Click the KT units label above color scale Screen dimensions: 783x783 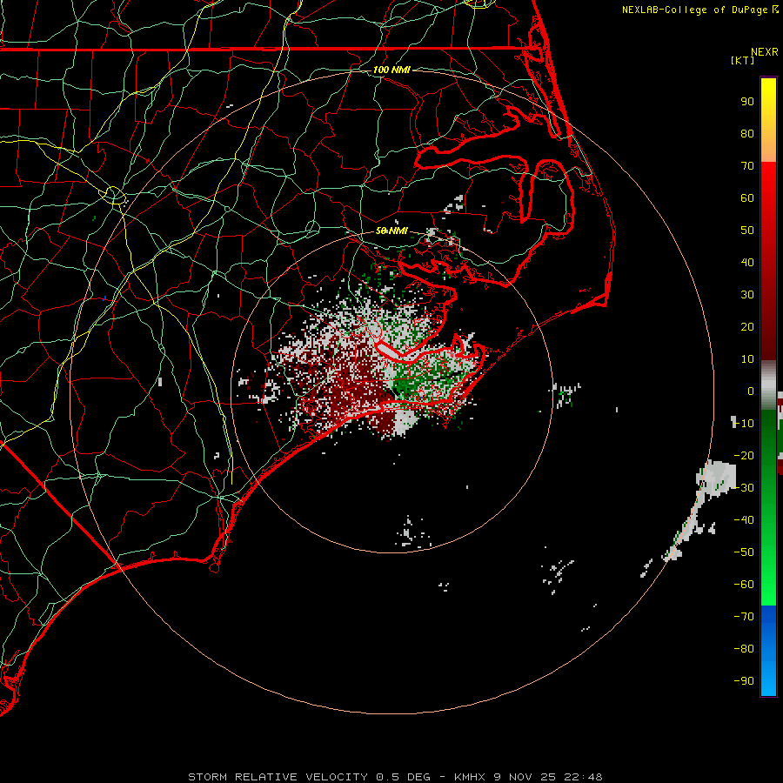point(743,60)
